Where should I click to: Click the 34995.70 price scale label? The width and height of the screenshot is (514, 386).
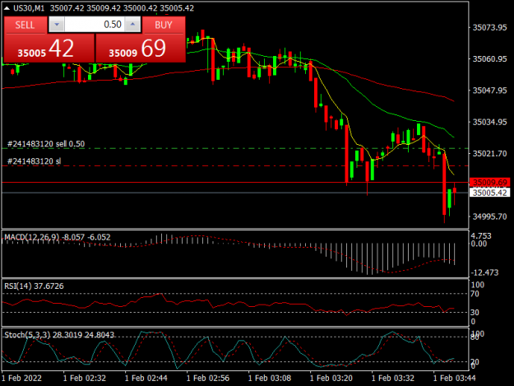coord(489,216)
